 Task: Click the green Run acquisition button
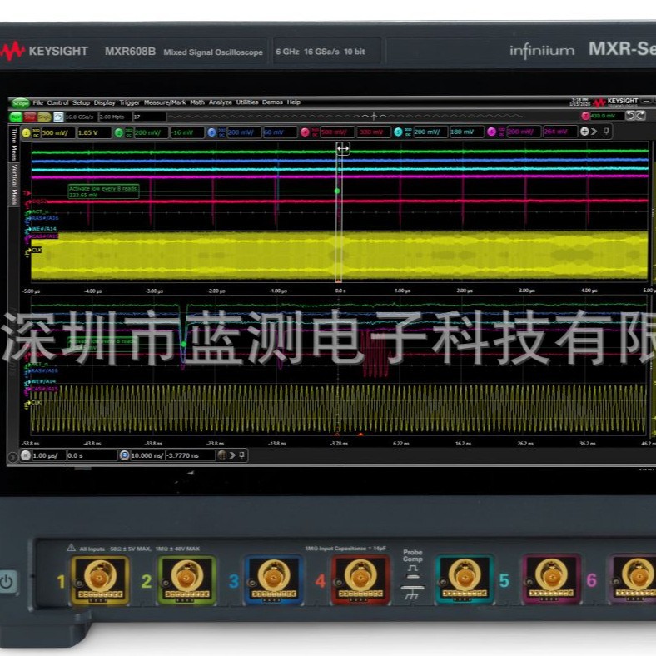[x=16, y=117]
